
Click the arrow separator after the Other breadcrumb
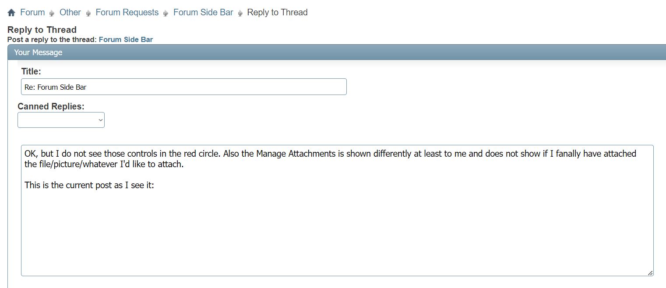point(88,13)
